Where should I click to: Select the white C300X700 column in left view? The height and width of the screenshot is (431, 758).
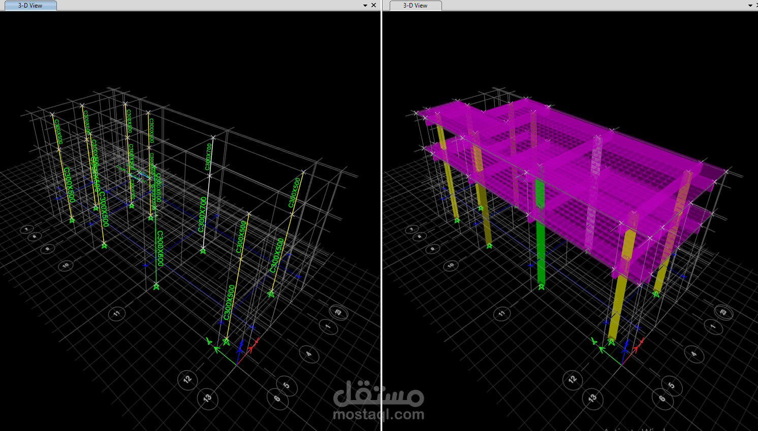point(208,194)
